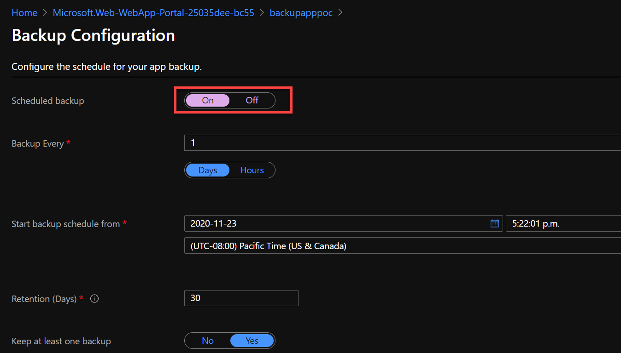Open the Microsoft.Web-WebApp-Portal resource group breadcrumb
Viewport: 621px width, 353px height.
[153, 13]
